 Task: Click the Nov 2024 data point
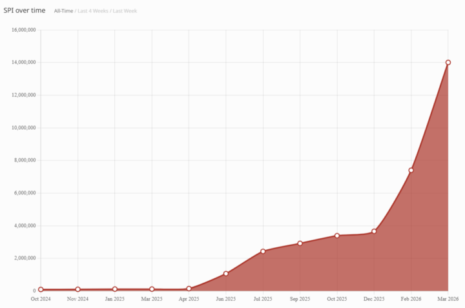[x=77, y=289]
